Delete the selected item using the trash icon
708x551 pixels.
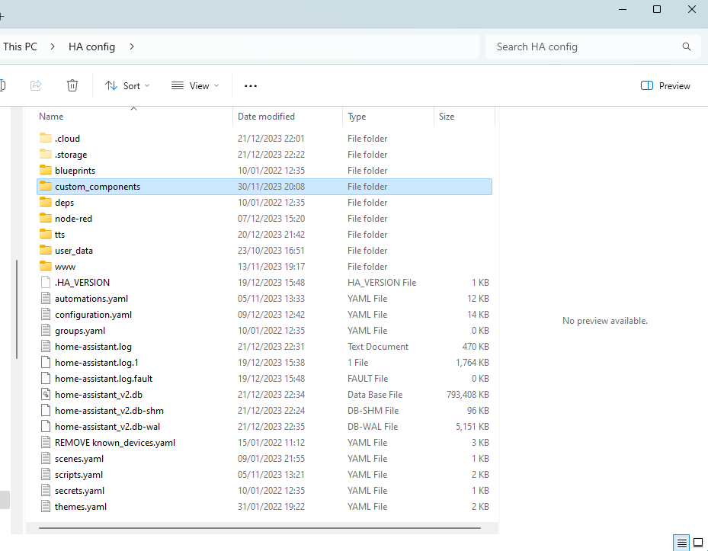pyautogui.click(x=72, y=85)
